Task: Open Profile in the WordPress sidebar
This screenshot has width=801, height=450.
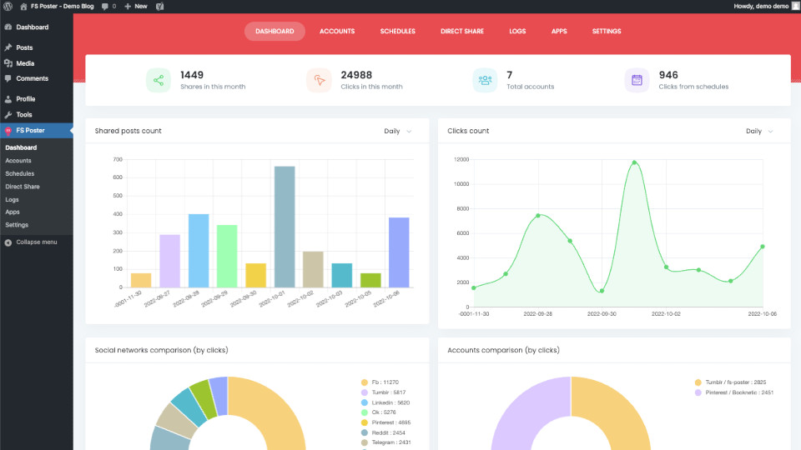Action: click(26, 99)
